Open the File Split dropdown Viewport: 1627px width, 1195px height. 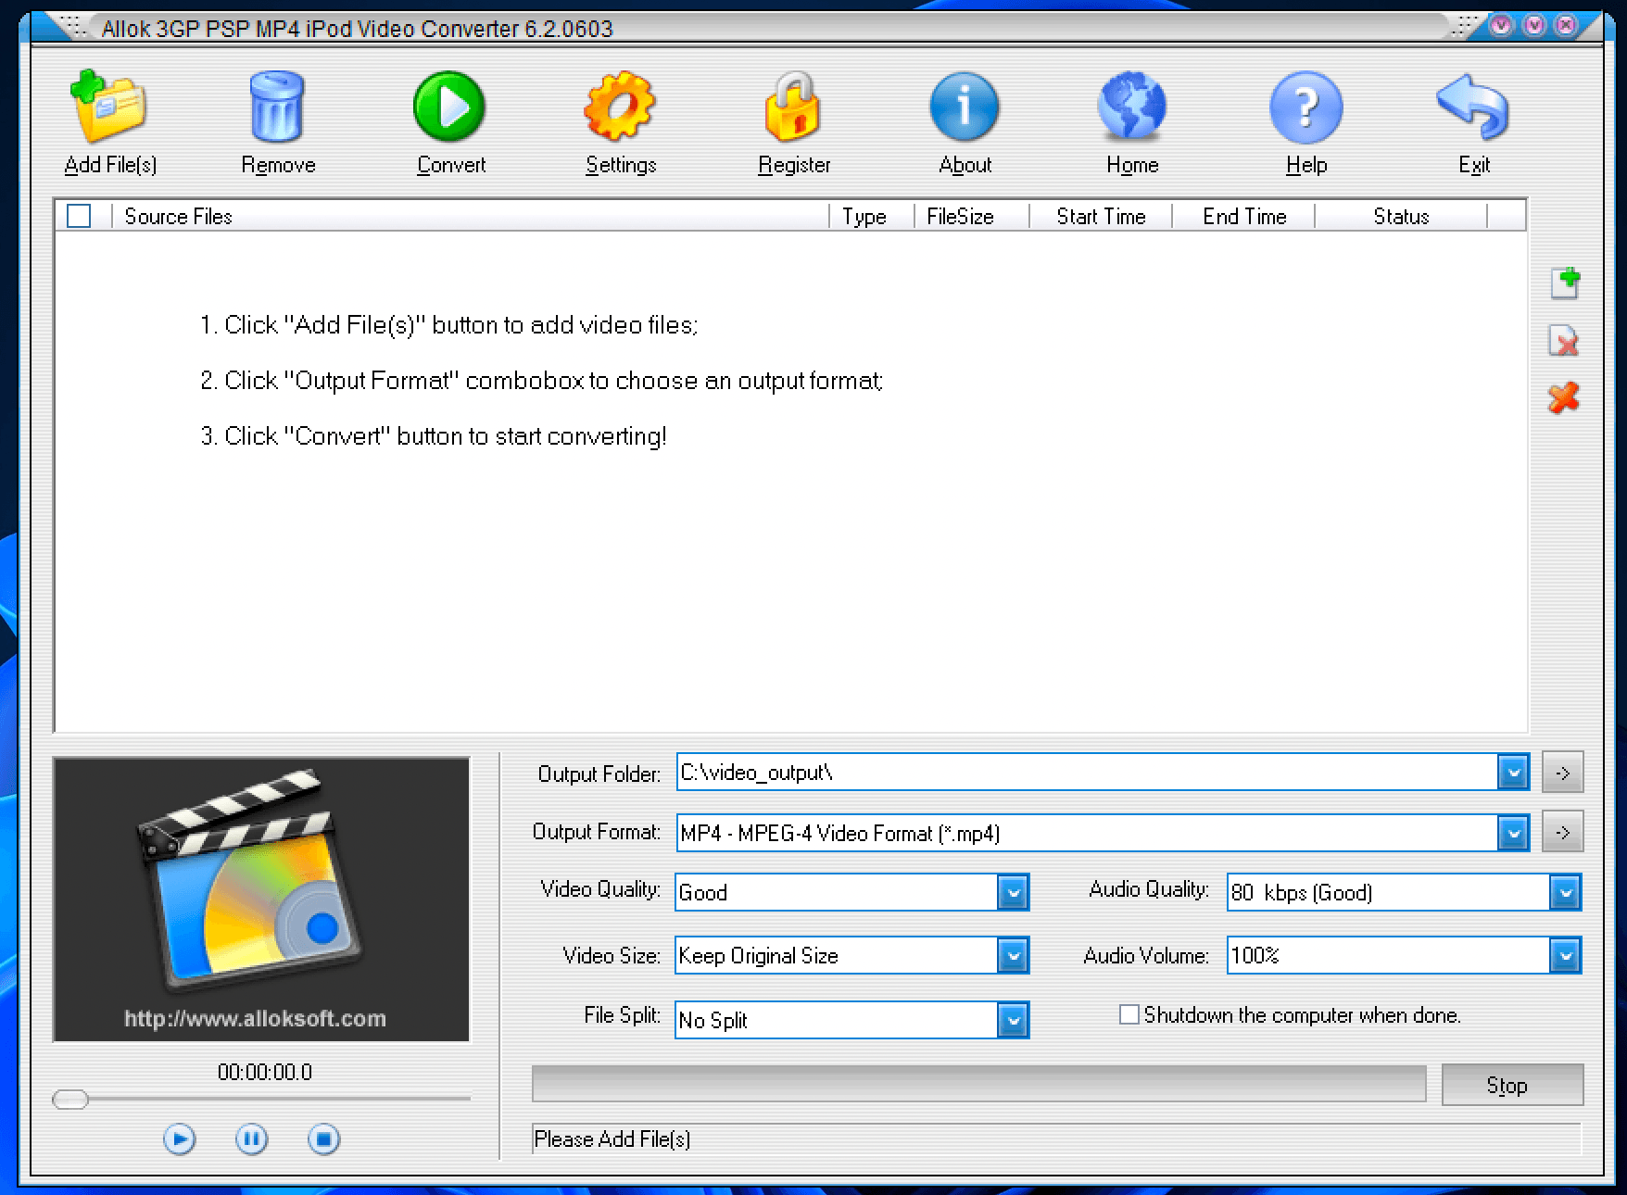point(1013,1020)
